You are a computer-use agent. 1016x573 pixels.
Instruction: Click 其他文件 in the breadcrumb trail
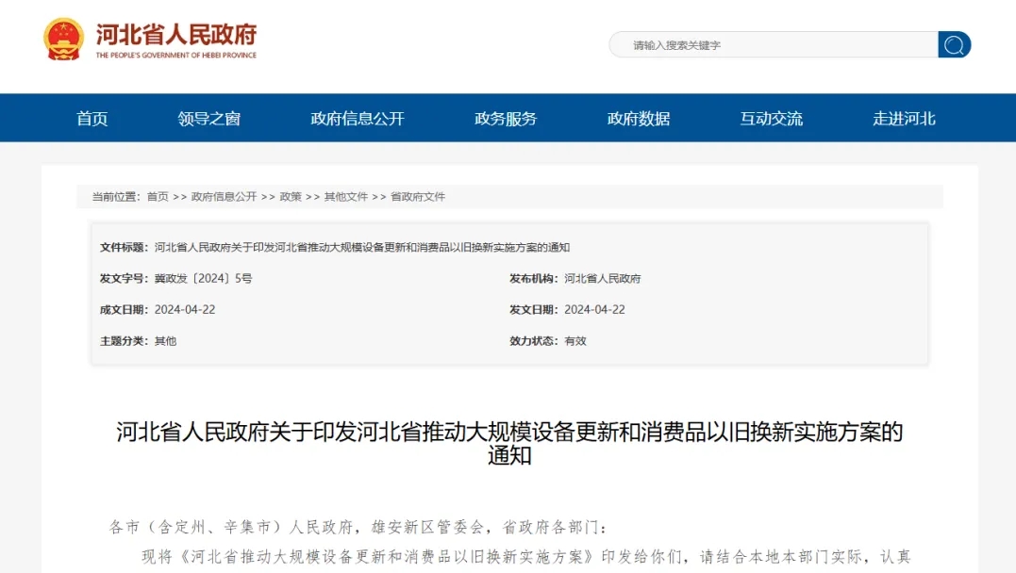(345, 197)
